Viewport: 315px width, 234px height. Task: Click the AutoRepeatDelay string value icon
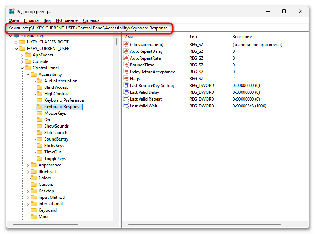(x=126, y=51)
